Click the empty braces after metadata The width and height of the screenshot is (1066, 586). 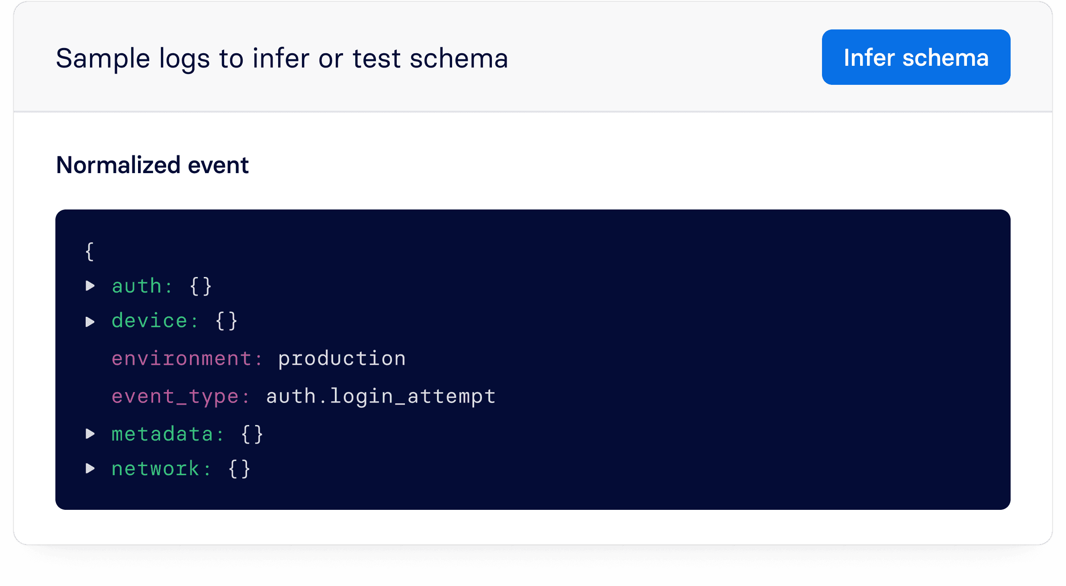pyautogui.click(x=252, y=434)
